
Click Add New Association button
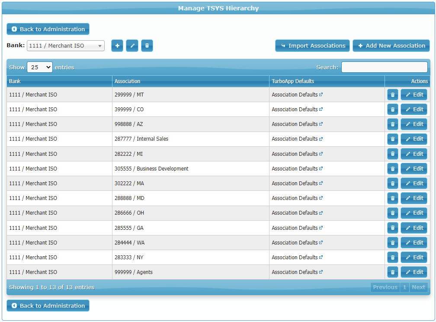391,45
